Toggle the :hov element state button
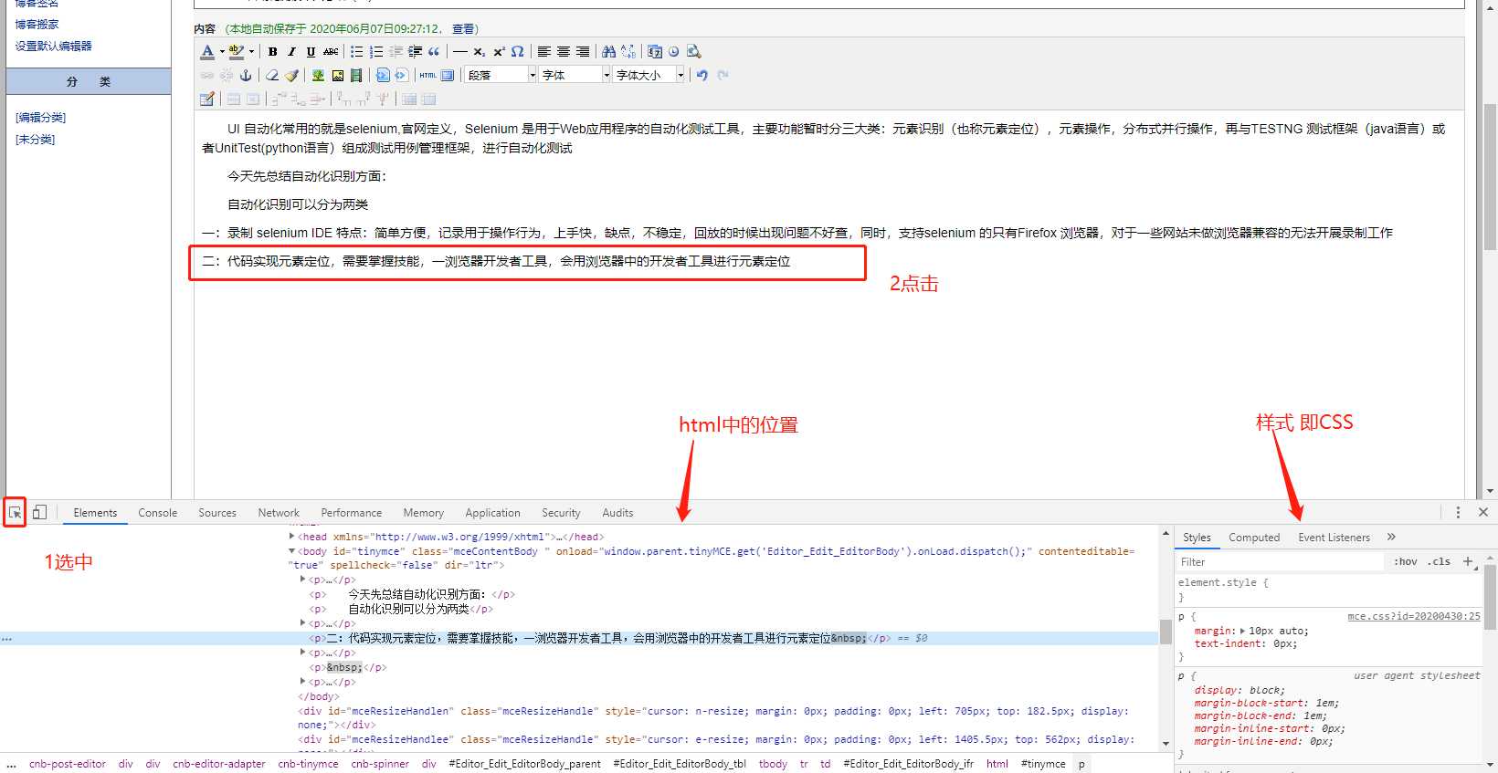Screen dimensions: 1498x773 tap(1406, 562)
